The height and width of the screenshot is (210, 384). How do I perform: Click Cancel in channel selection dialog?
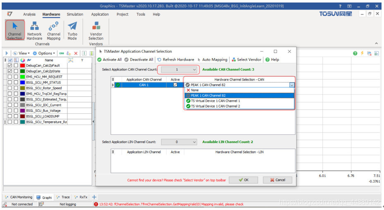pyautogui.click(x=277, y=180)
